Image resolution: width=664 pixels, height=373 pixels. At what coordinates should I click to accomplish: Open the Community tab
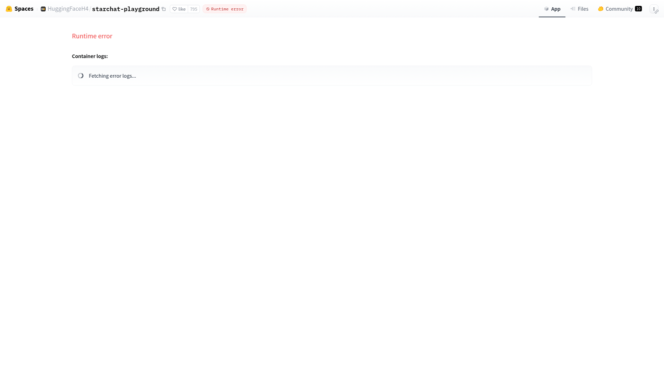tap(620, 9)
